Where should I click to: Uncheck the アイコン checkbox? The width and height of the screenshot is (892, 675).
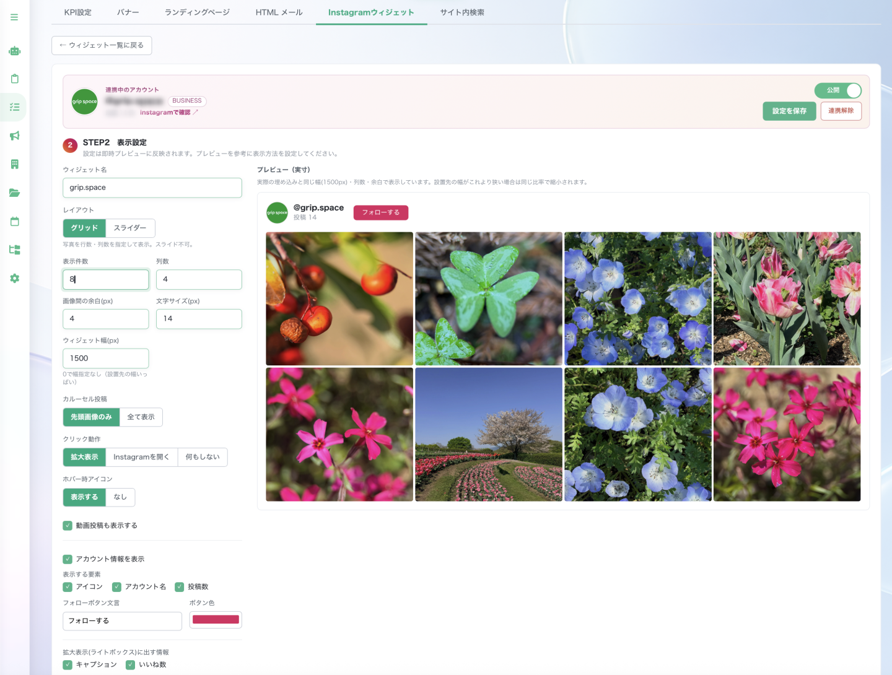point(68,587)
